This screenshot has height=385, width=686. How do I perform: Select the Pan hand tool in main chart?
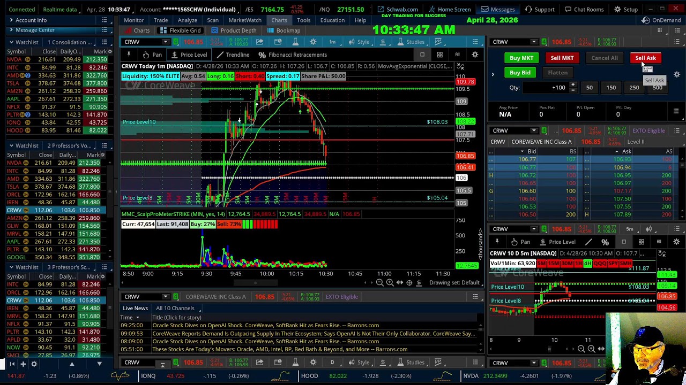pyautogui.click(x=152, y=55)
